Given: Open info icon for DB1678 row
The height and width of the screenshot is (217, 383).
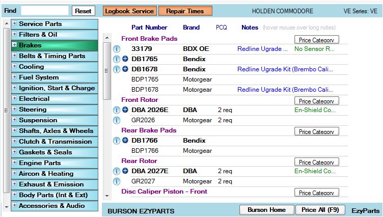Looking at the screenshot, I should click(x=117, y=69).
